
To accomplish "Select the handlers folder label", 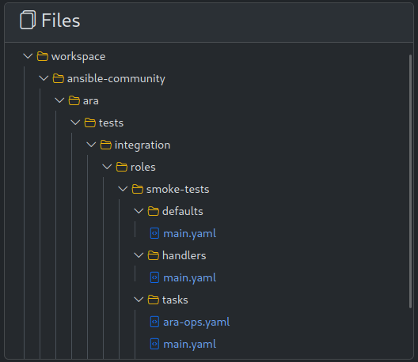I will 184,255.
